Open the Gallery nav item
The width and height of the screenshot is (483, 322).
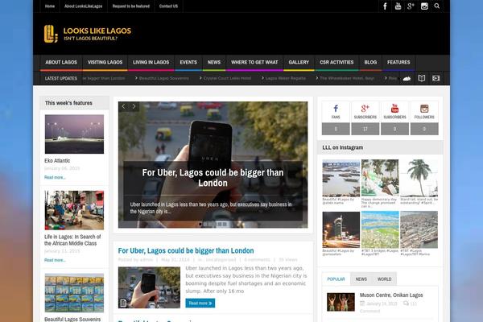coord(299,62)
